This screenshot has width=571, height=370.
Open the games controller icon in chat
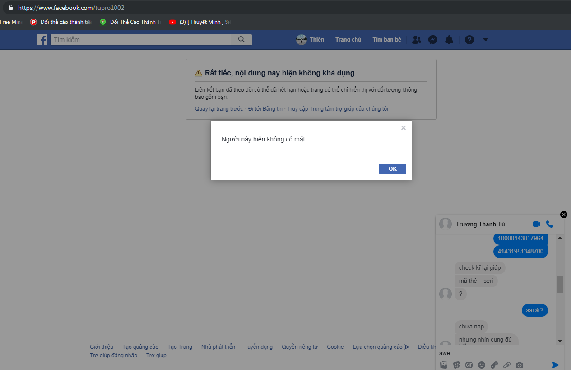[x=494, y=365]
